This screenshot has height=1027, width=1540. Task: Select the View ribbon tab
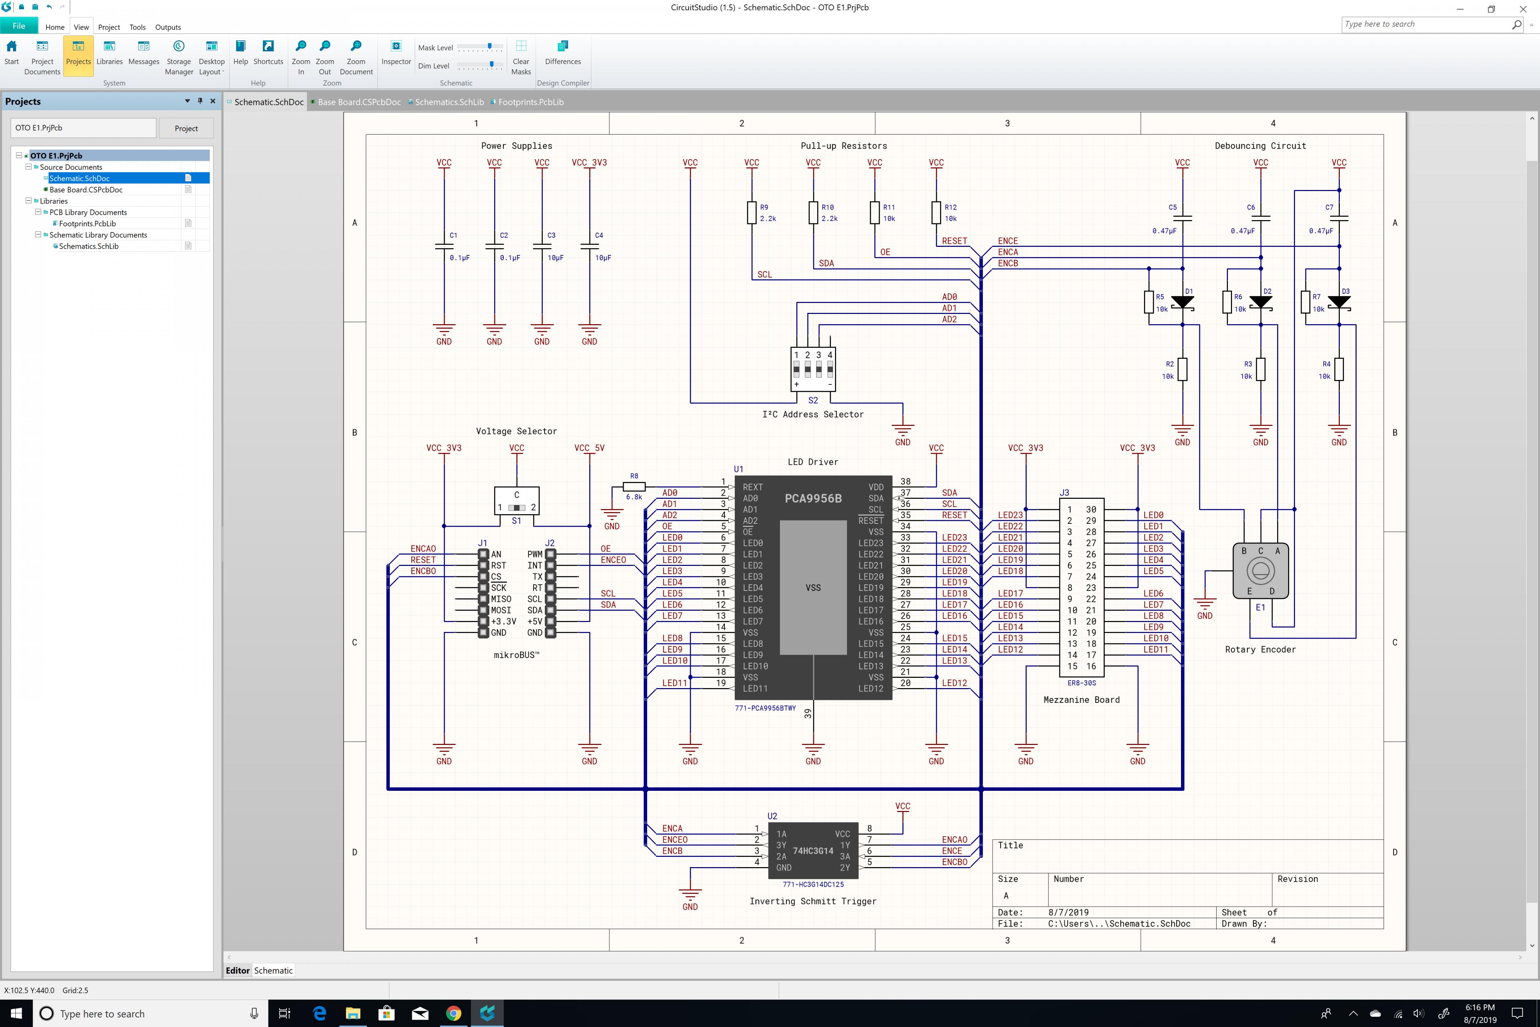81,27
